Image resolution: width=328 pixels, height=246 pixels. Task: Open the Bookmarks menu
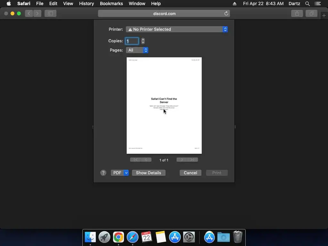111,4
